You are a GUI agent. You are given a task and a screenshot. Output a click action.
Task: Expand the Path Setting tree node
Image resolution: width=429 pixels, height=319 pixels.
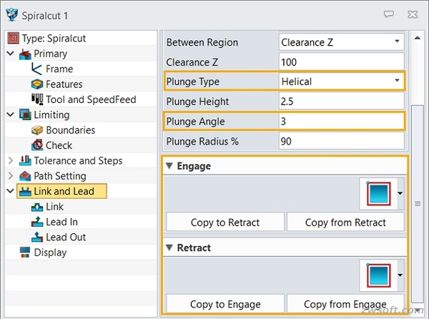(x=11, y=176)
